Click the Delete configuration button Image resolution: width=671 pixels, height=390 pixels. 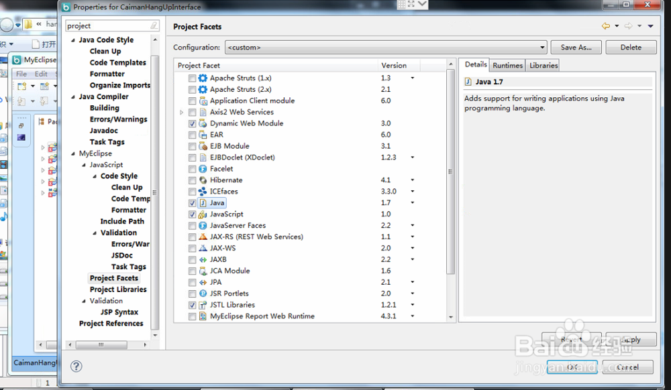(x=631, y=48)
